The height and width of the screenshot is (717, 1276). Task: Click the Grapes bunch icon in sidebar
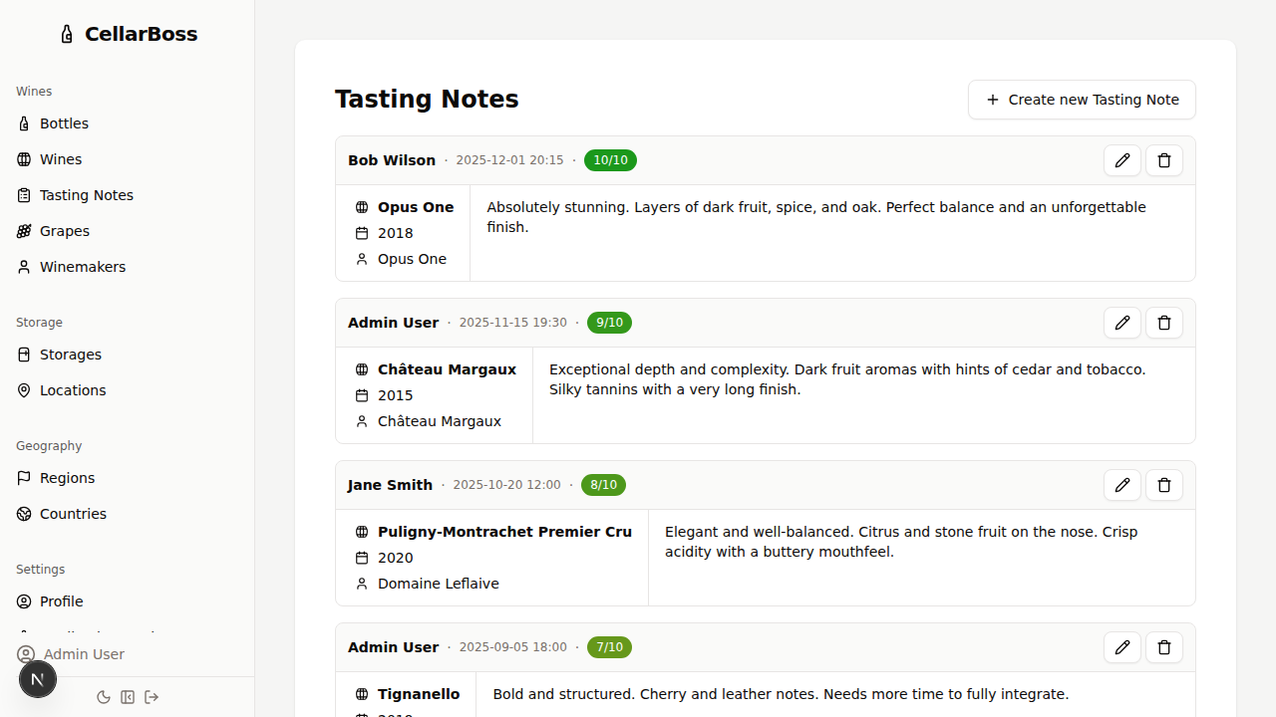(24, 230)
